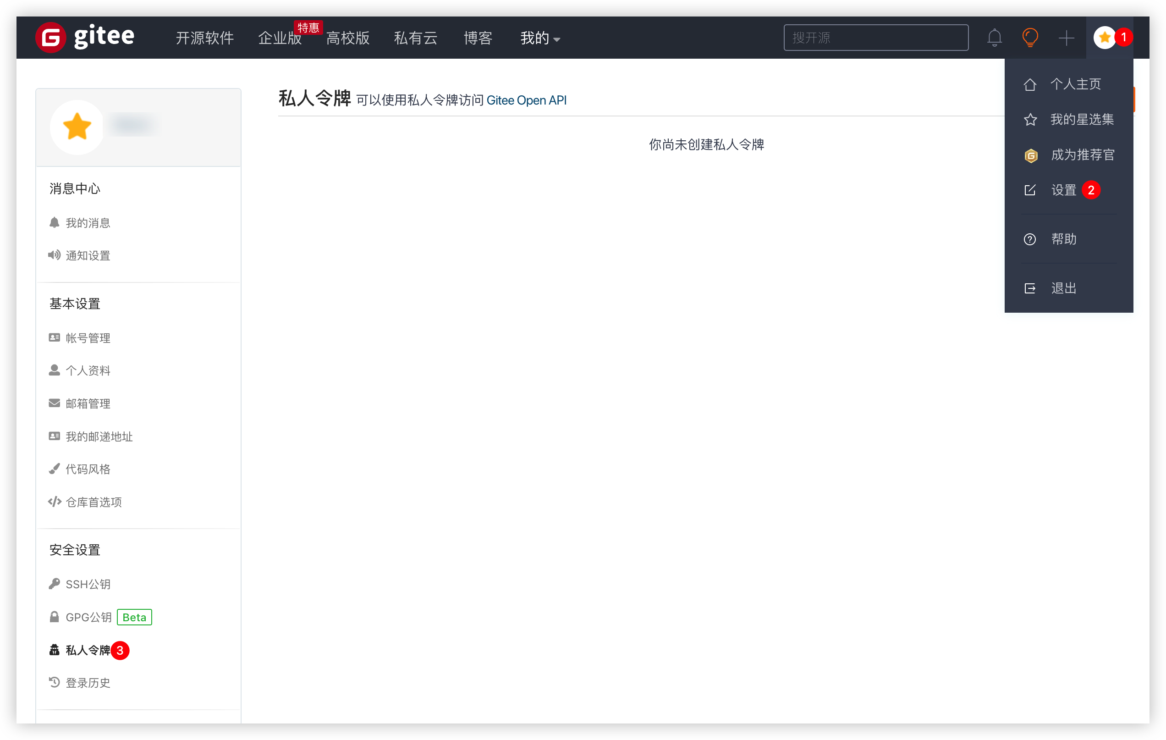Click the plus create icon
The image size is (1166, 740).
(1066, 38)
